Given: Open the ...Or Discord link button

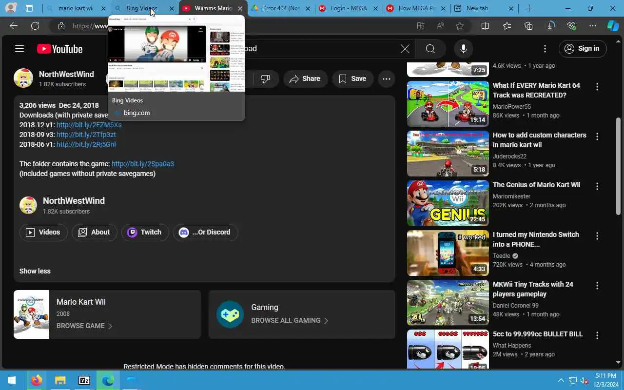Looking at the screenshot, I should tap(205, 232).
